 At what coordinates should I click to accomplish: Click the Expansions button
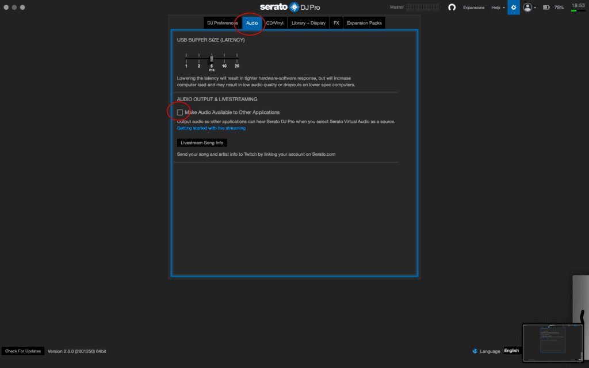(x=473, y=7)
